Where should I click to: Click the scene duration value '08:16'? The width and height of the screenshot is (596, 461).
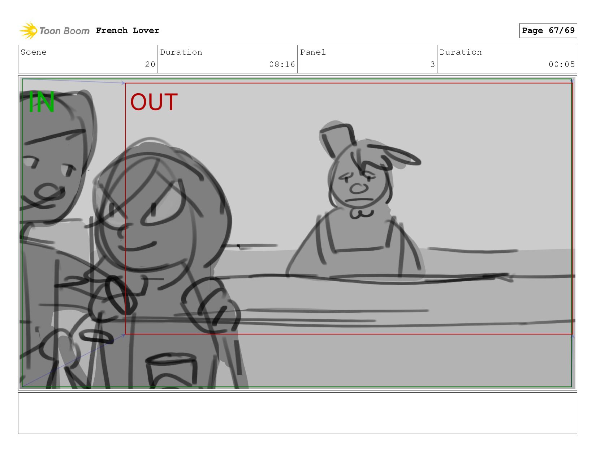pos(282,64)
